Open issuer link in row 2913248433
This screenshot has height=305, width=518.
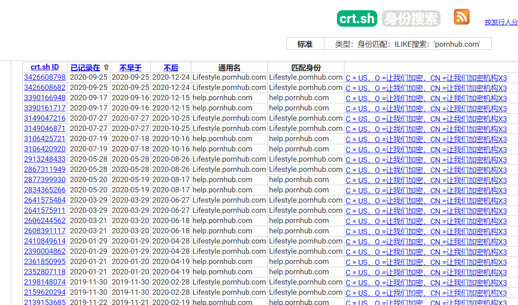426,160
